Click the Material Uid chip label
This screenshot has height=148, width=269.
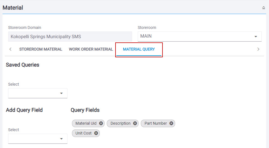click(x=86, y=123)
